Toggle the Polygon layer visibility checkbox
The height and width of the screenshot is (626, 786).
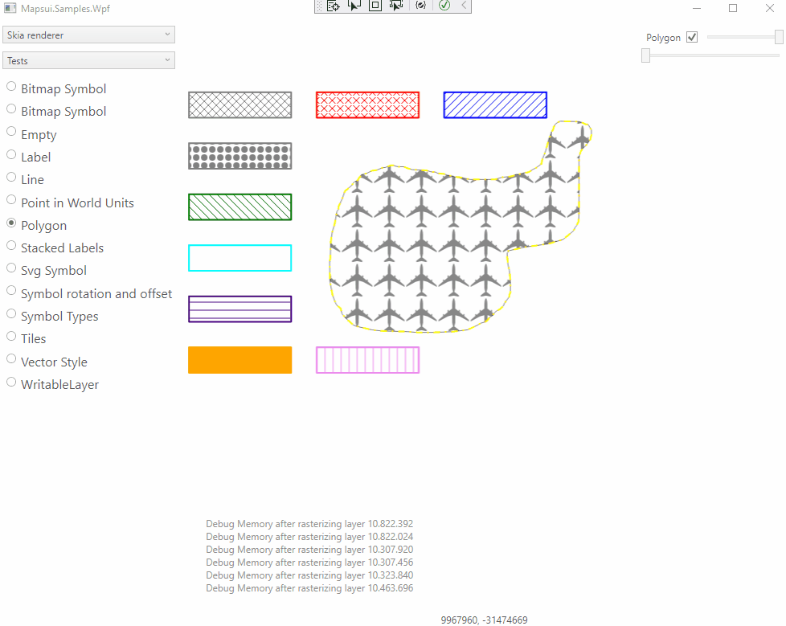coord(692,36)
